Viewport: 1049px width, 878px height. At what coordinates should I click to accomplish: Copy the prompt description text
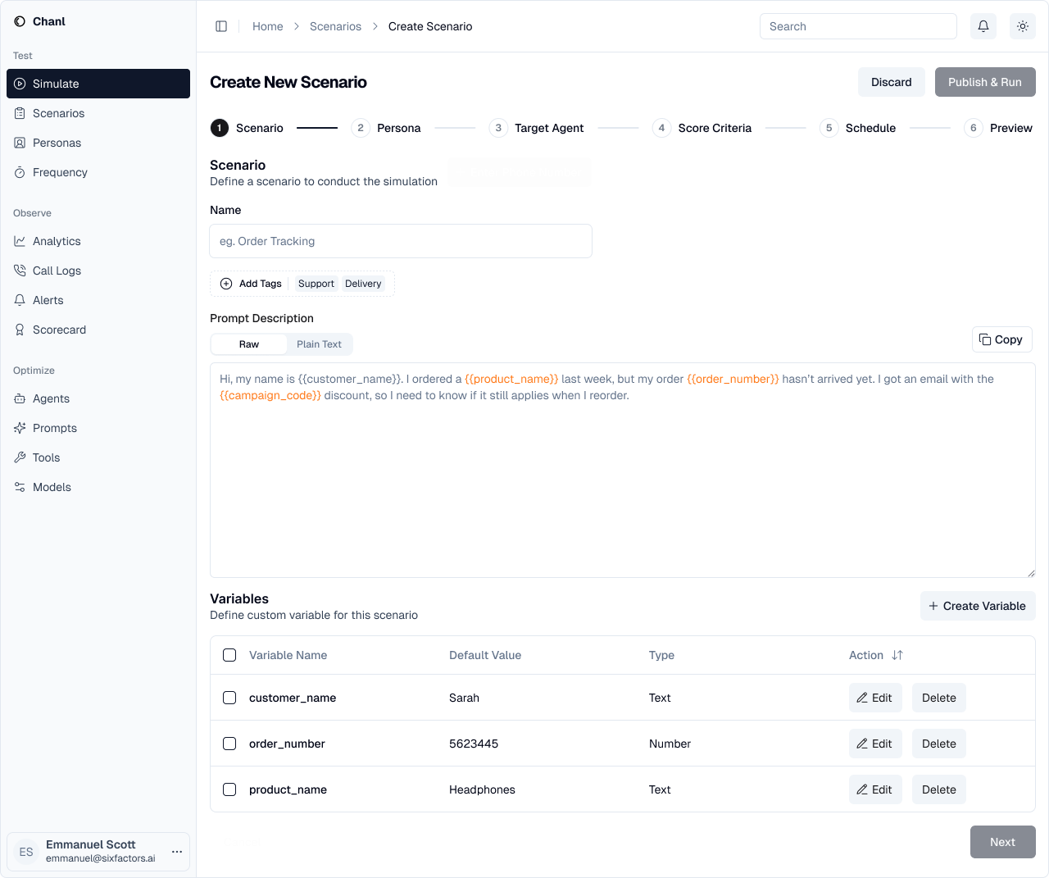tap(1001, 339)
